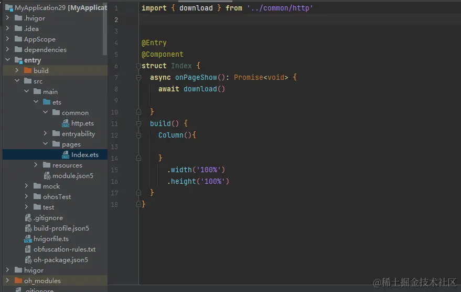
Task: Click the .idea folder icon
Action: (x=18, y=28)
